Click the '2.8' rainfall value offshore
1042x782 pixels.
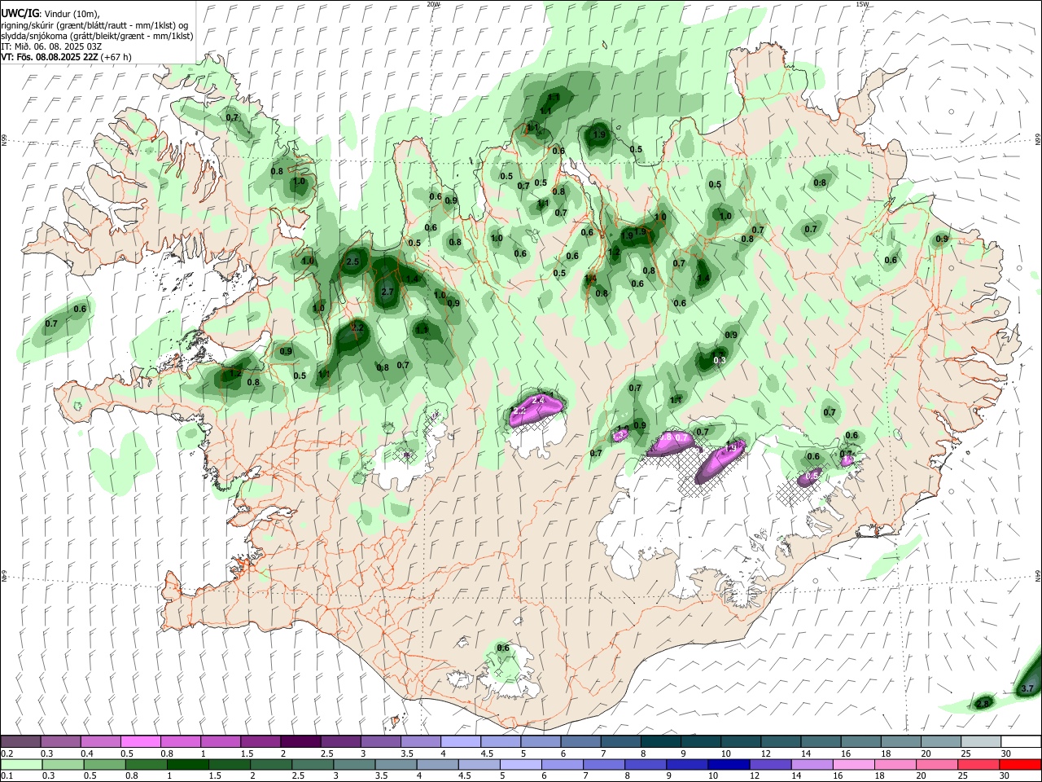pyautogui.click(x=983, y=704)
